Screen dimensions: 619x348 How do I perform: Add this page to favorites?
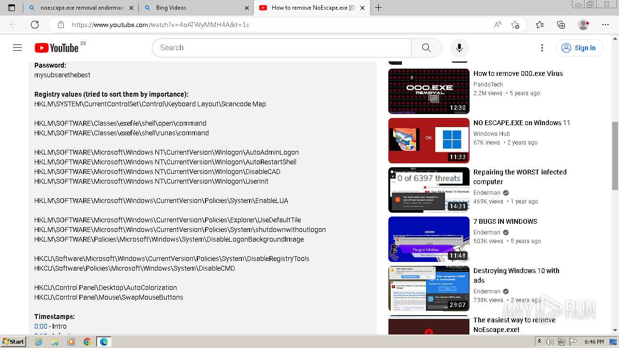coord(515,24)
